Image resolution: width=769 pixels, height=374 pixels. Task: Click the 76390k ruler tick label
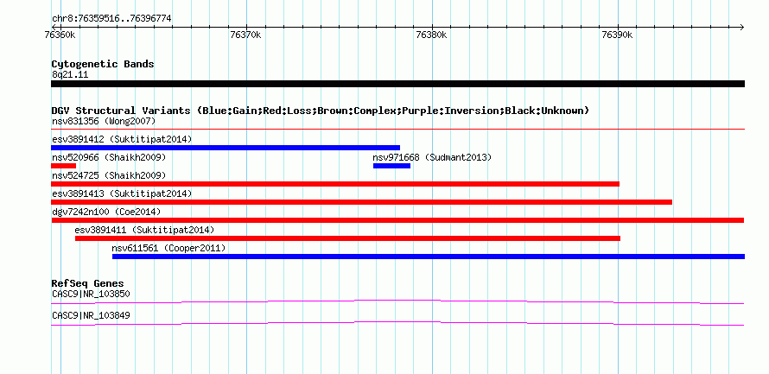tap(618, 35)
